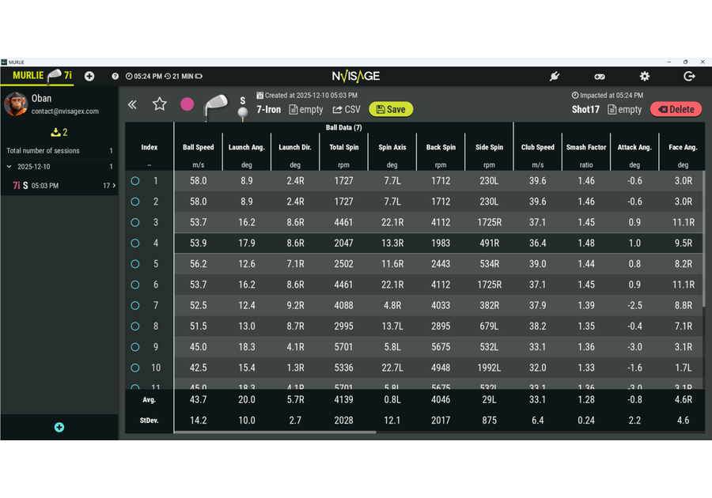Screen dimensions: 712x498
Task: Sort by Ball Speed column header
Action: coord(198,147)
